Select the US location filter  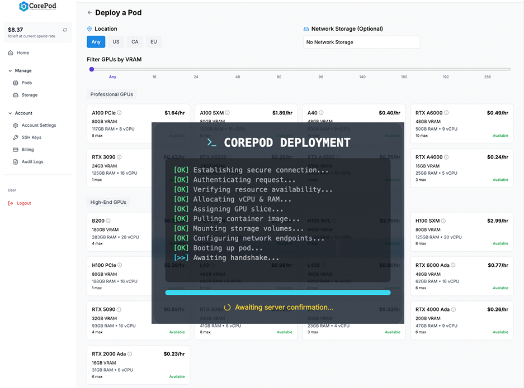pos(116,41)
